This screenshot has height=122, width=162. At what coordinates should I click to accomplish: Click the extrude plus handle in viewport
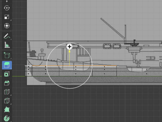(x=69, y=47)
